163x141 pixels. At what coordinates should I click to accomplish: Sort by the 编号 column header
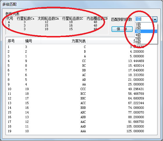32,41
